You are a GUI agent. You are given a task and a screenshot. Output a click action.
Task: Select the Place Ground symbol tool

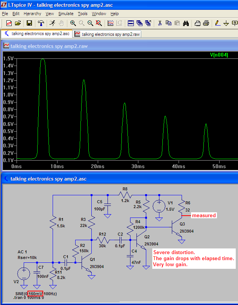click(226, 23)
